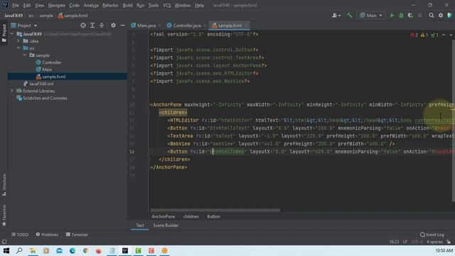The image size is (455, 256).
Task: Open the Problems tool window
Action: (47, 235)
